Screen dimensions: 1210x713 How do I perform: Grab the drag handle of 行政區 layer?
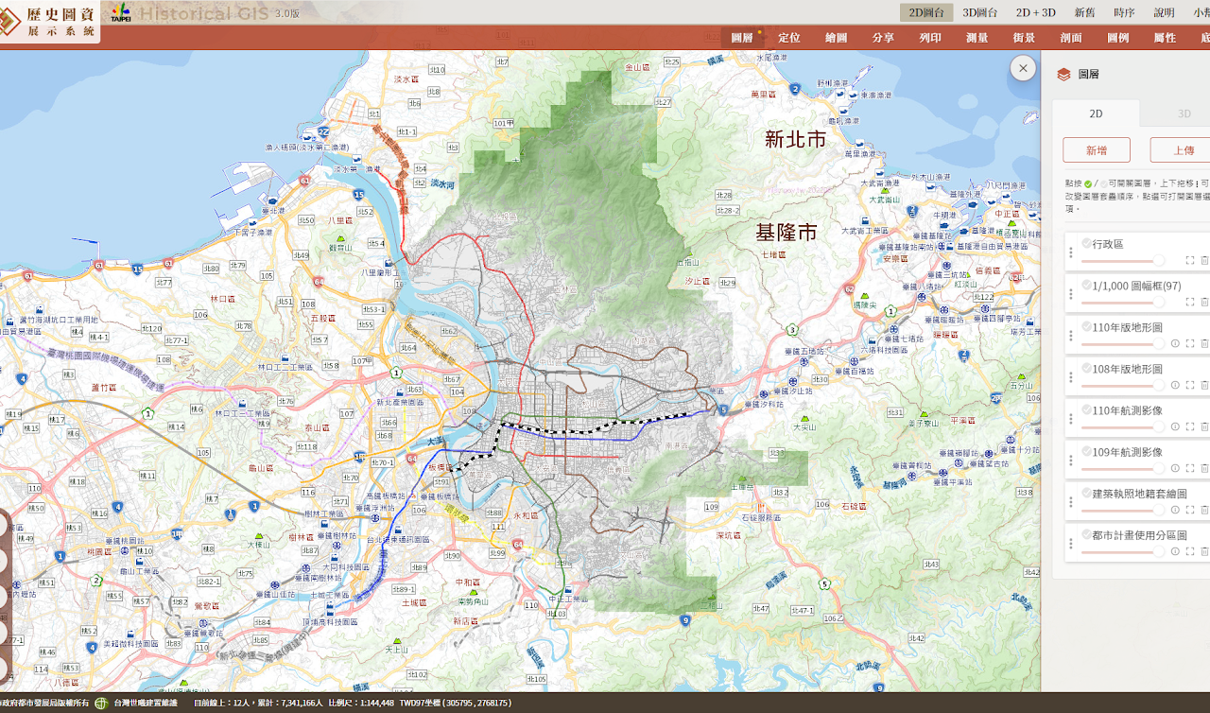tap(1071, 252)
